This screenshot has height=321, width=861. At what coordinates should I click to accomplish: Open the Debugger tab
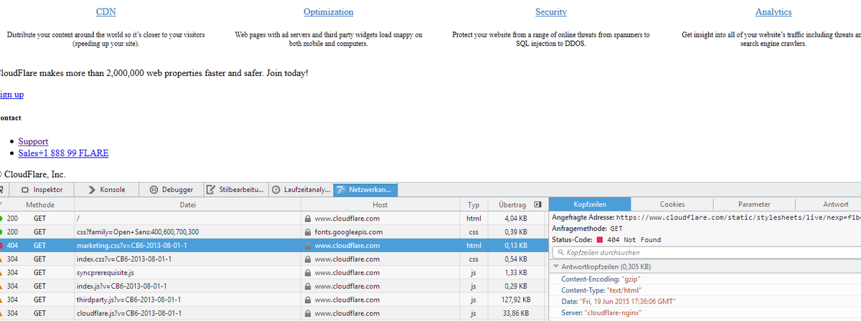pyautogui.click(x=171, y=190)
